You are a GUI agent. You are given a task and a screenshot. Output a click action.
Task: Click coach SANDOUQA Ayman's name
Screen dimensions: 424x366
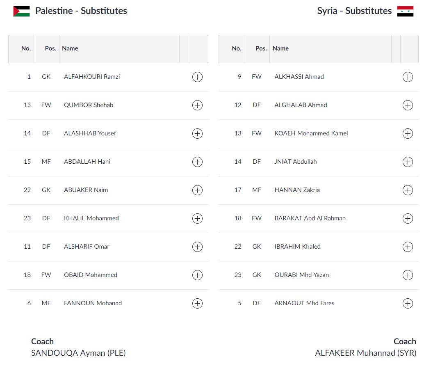pyautogui.click(x=78, y=353)
